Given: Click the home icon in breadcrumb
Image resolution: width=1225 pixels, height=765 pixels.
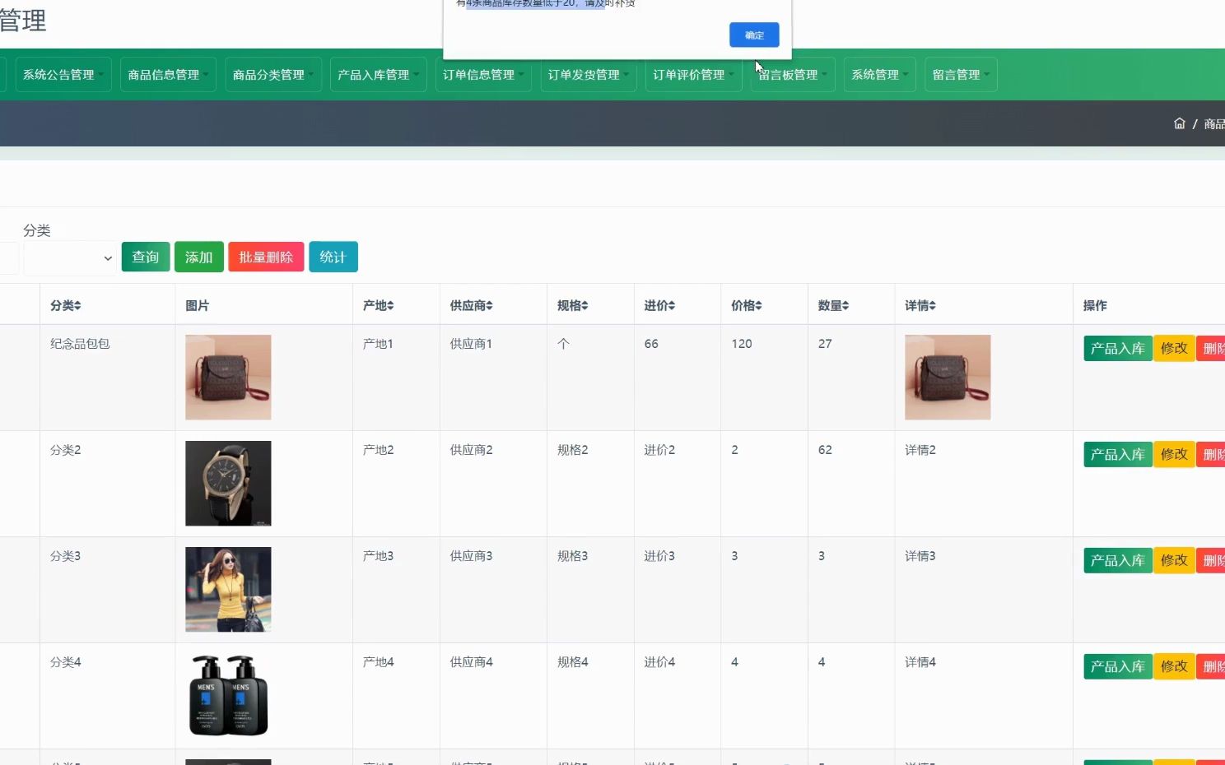Looking at the screenshot, I should pyautogui.click(x=1179, y=123).
